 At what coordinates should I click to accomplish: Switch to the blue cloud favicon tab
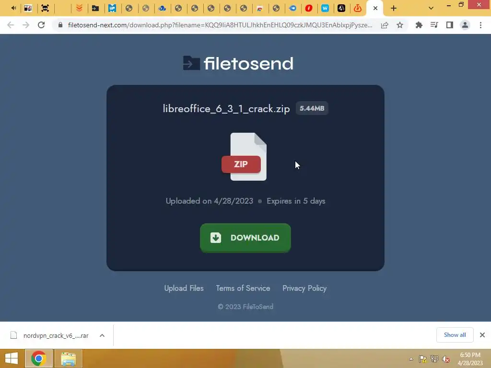[162, 9]
